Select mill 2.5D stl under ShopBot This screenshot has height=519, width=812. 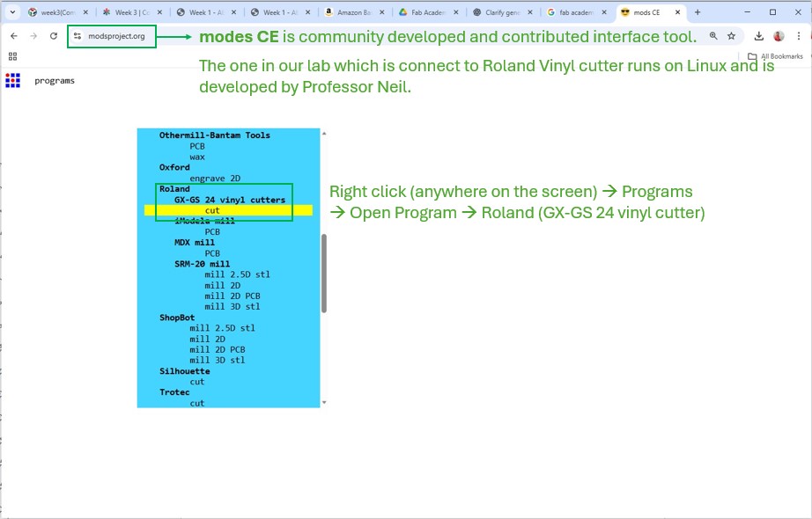(222, 328)
